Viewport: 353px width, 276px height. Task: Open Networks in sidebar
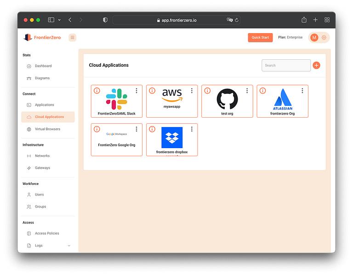point(42,155)
